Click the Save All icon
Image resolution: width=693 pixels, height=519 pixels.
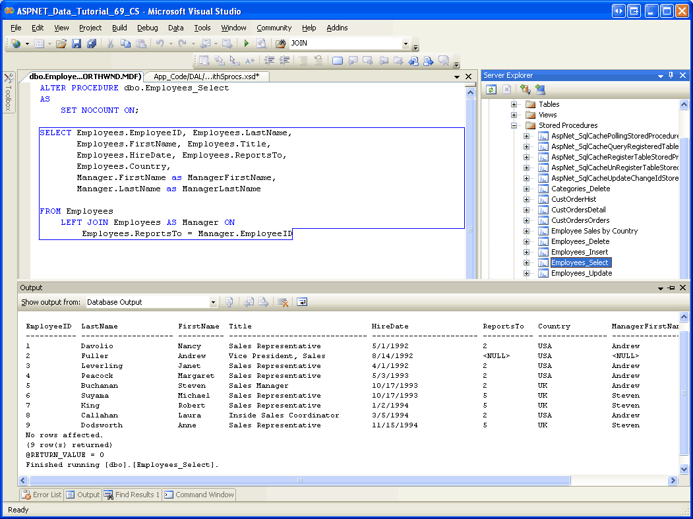click(x=92, y=44)
